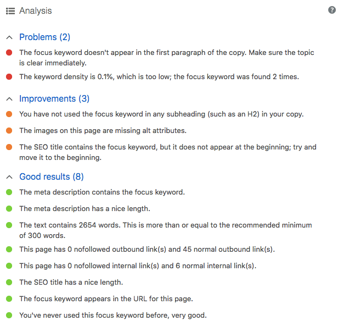The image size is (343, 332).
Task: Collapse the Good results section chevron
Action: (x=9, y=177)
